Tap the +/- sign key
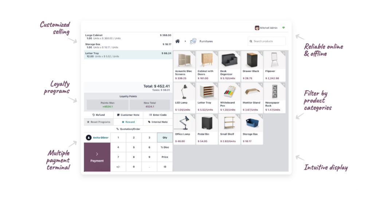 pos(118,167)
